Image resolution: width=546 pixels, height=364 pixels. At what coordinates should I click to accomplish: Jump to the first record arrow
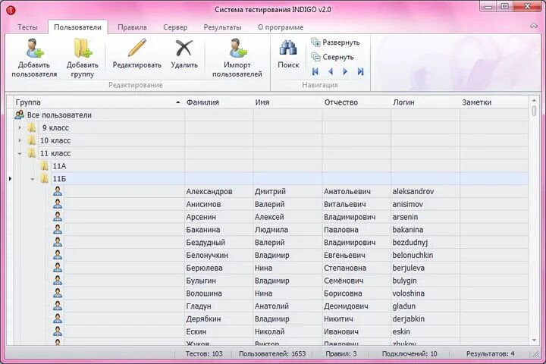pyautogui.click(x=315, y=71)
